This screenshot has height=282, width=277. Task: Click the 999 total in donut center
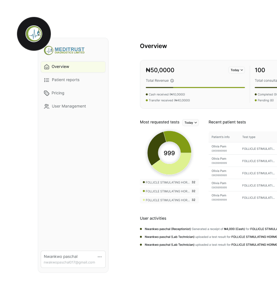tap(169, 153)
